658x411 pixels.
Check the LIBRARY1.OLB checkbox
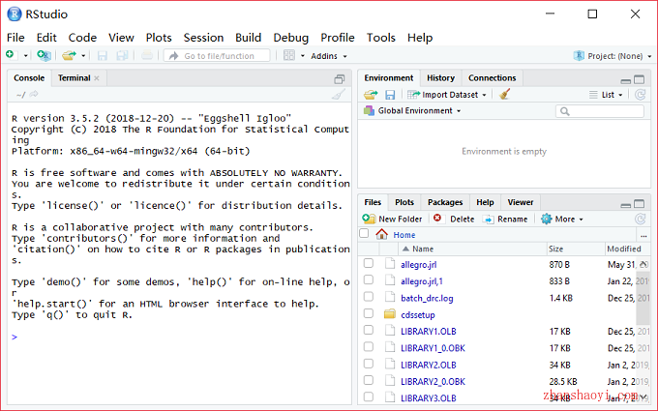[x=368, y=331]
